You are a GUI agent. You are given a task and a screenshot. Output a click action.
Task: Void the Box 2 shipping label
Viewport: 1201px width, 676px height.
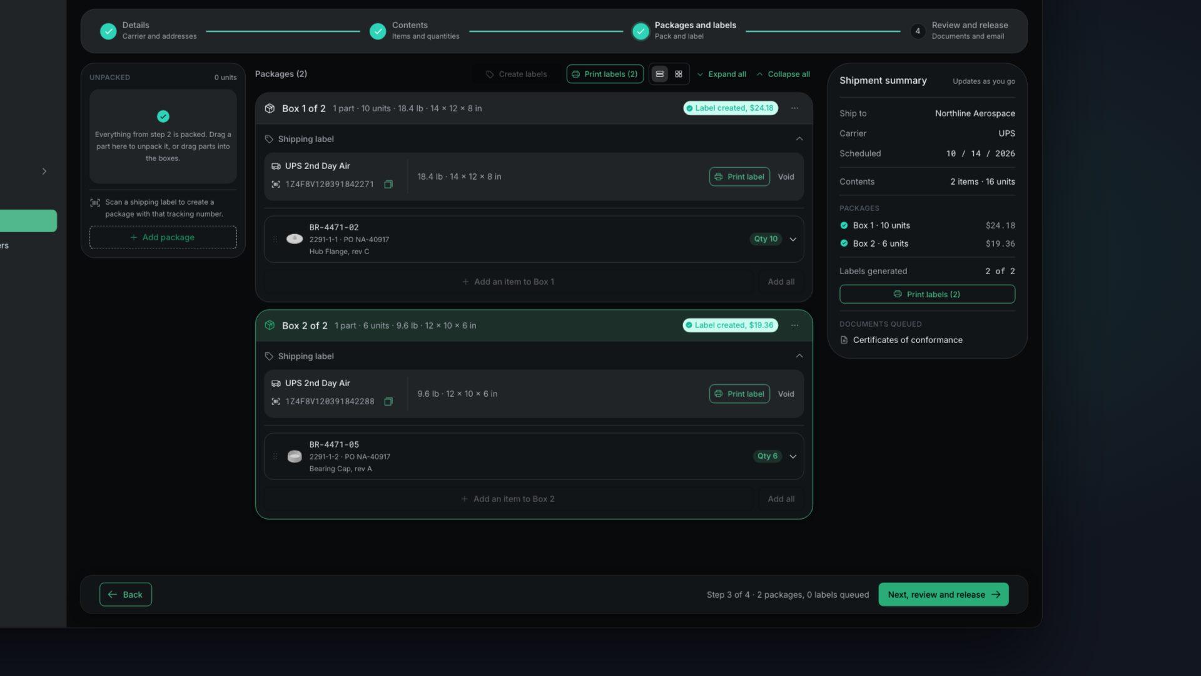[786, 394]
